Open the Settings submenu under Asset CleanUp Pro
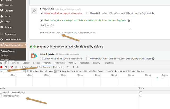The width and height of the screenshot is (170, 109). point(4,56)
